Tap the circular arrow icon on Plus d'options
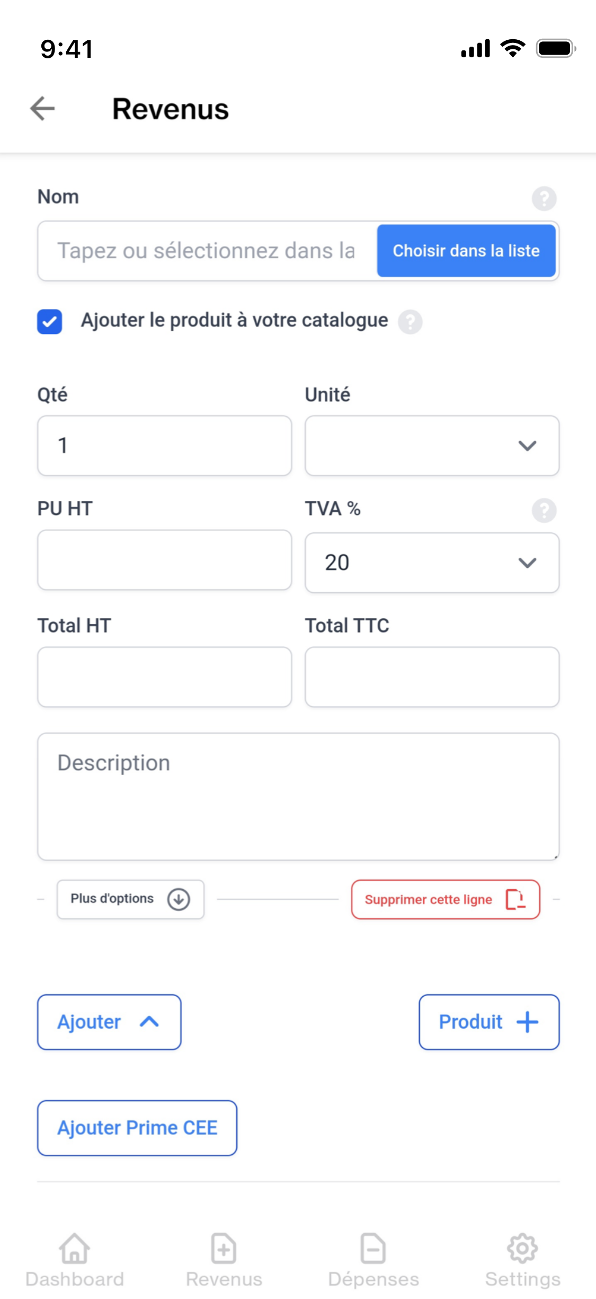 click(x=179, y=899)
